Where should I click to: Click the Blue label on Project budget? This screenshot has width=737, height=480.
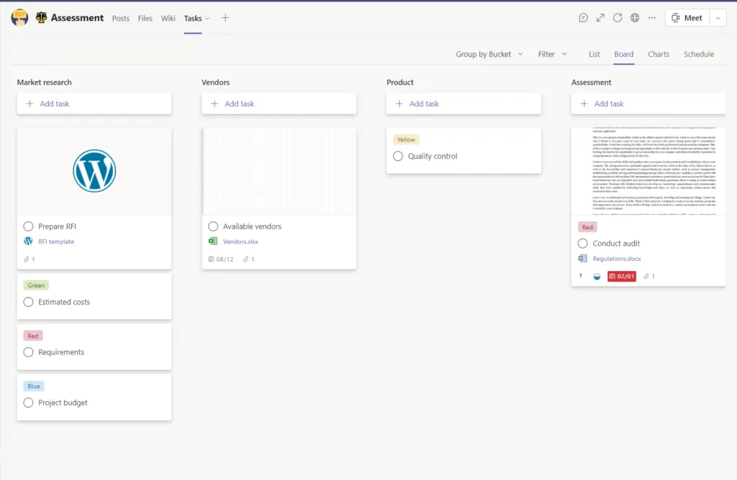click(x=33, y=386)
